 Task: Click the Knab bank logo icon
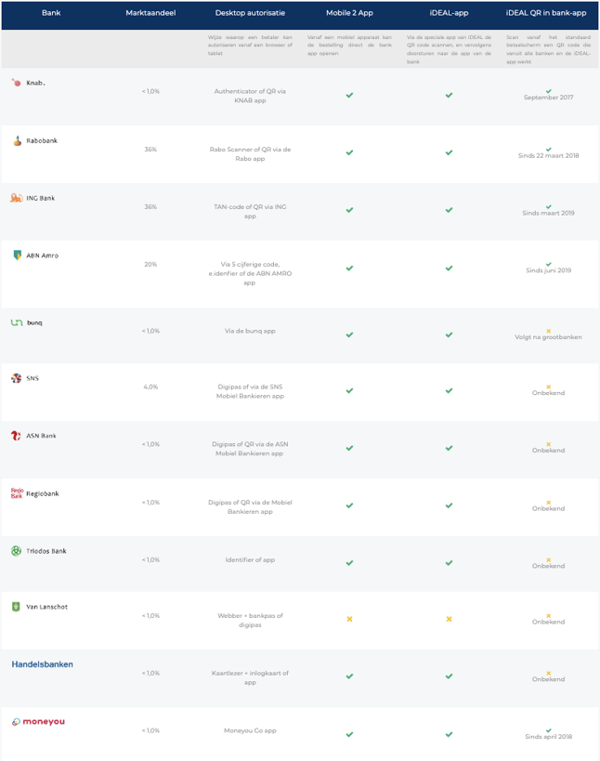(x=17, y=83)
